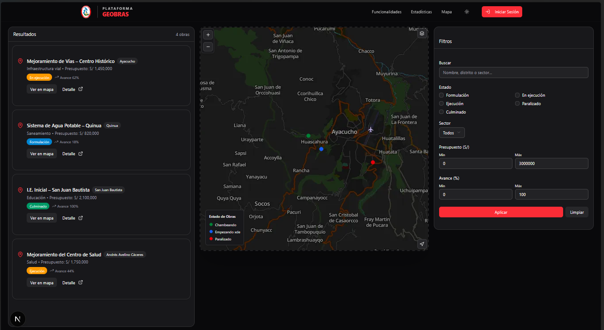Enable the Paralizado status filter
The width and height of the screenshot is (604, 330).
tap(517, 104)
